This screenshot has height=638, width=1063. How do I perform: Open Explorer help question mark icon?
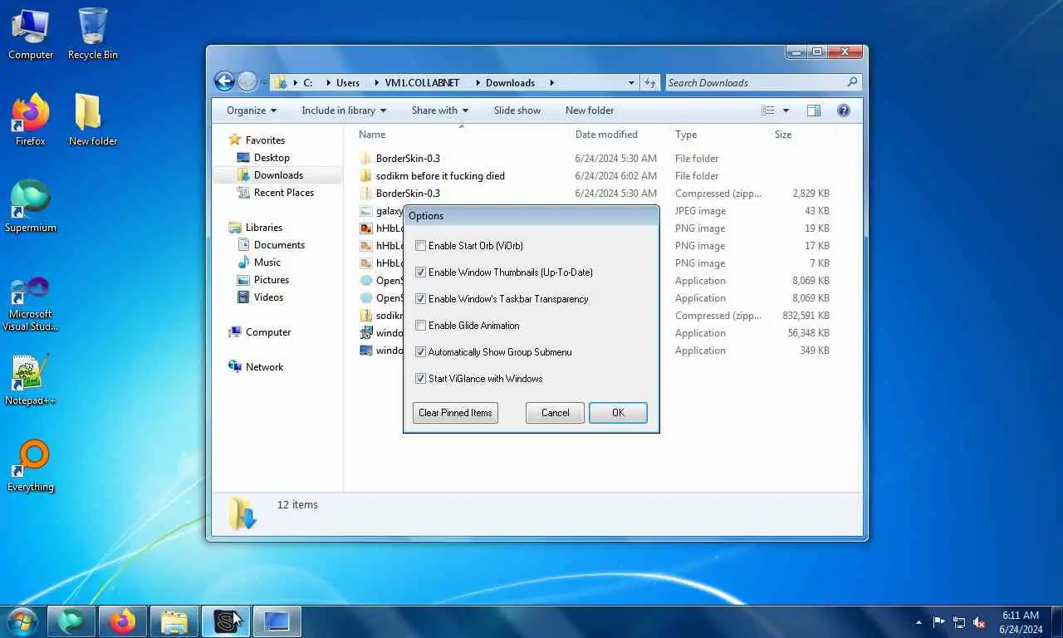pos(844,110)
